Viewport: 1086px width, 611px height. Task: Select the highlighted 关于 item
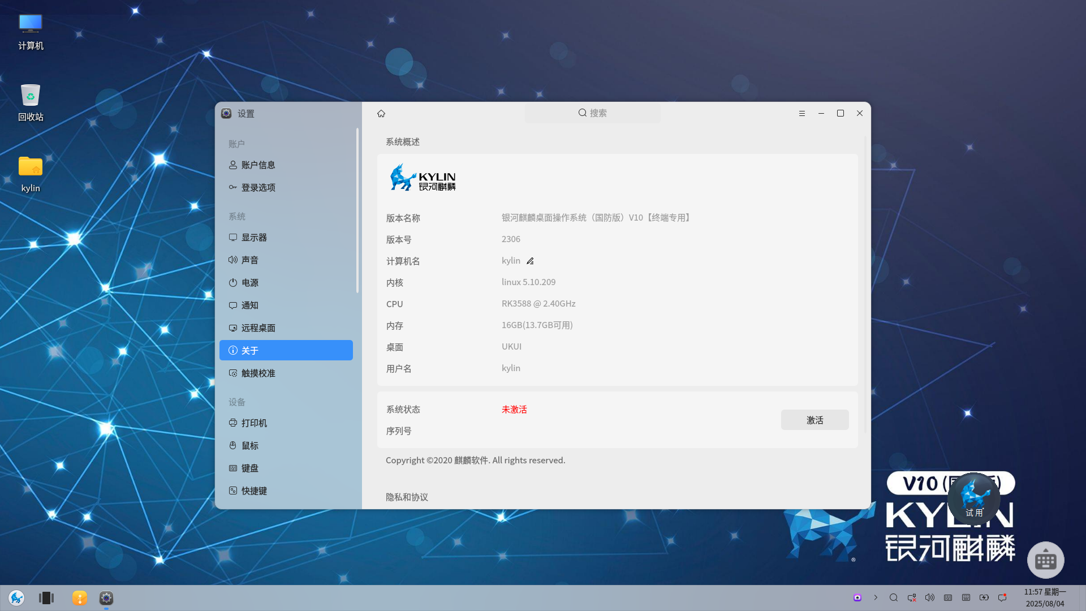click(x=286, y=350)
